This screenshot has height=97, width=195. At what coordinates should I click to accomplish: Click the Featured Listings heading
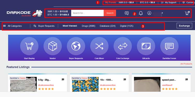[x=18, y=67]
